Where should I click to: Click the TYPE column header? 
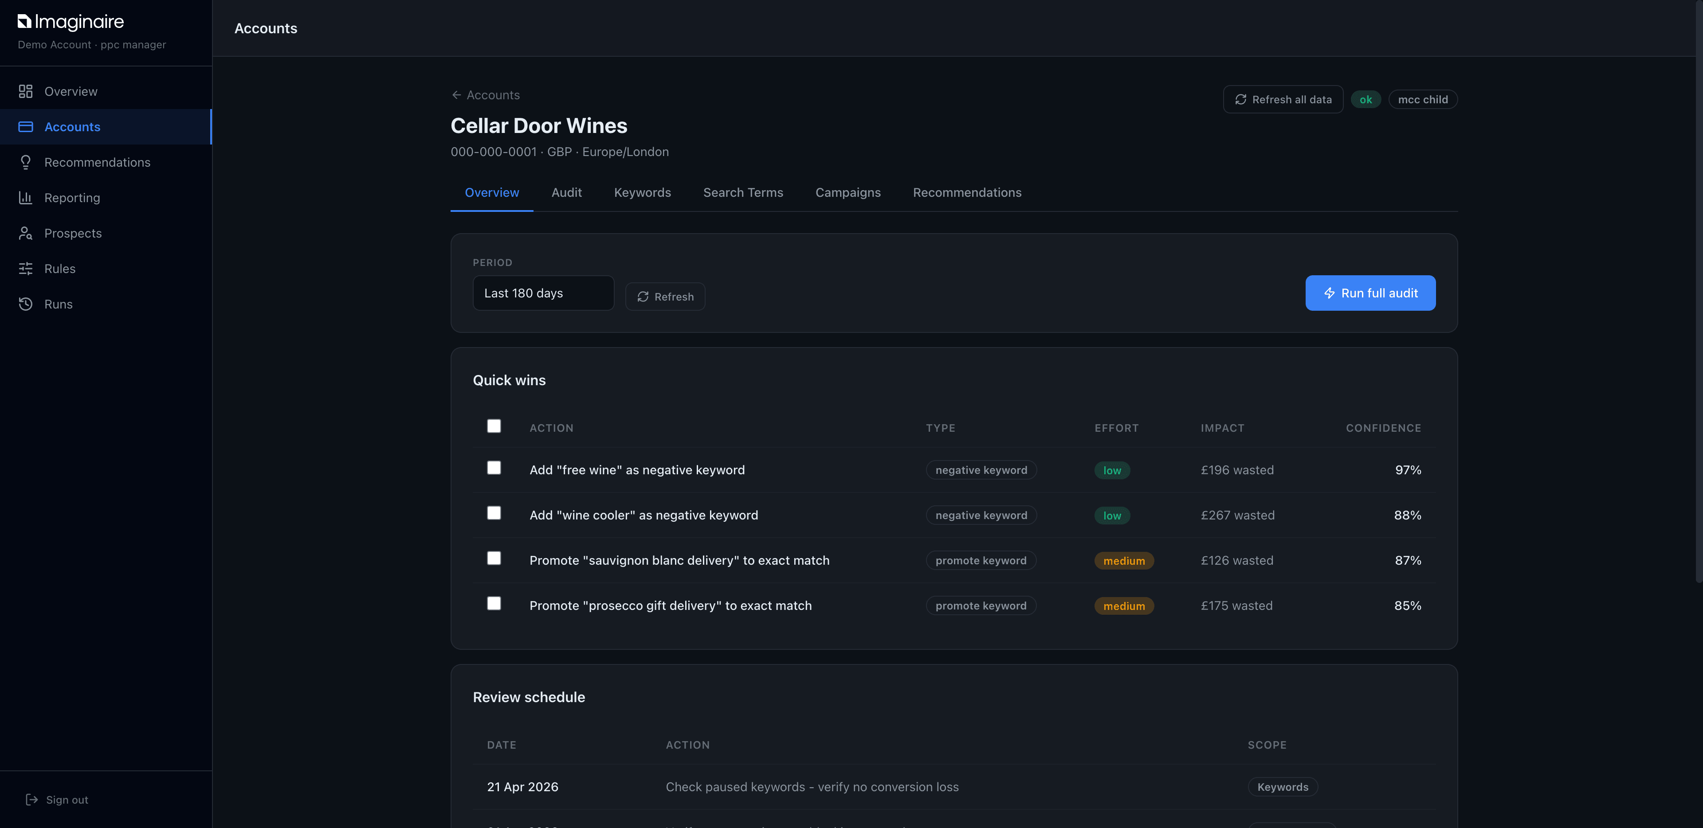[941, 428]
